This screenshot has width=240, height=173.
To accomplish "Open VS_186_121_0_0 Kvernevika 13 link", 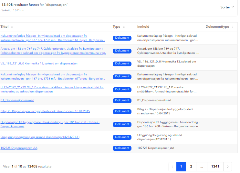I will (x=39, y=63).
